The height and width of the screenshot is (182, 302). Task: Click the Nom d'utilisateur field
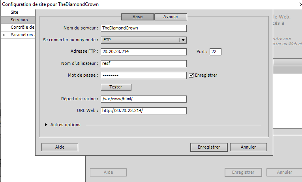pos(143,64)
